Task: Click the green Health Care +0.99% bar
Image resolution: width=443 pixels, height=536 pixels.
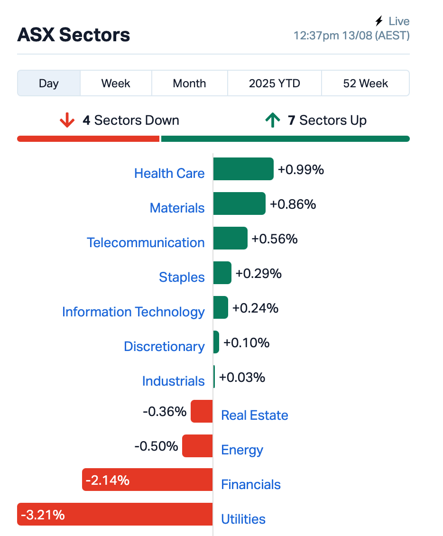Action: tap(243, 169)
